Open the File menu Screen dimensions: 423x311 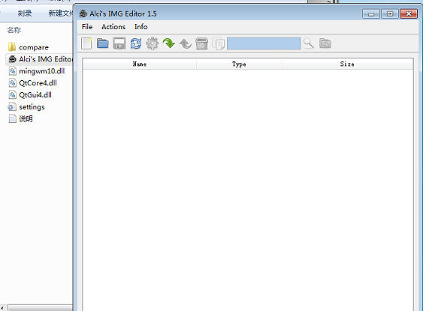click(87, 27)
